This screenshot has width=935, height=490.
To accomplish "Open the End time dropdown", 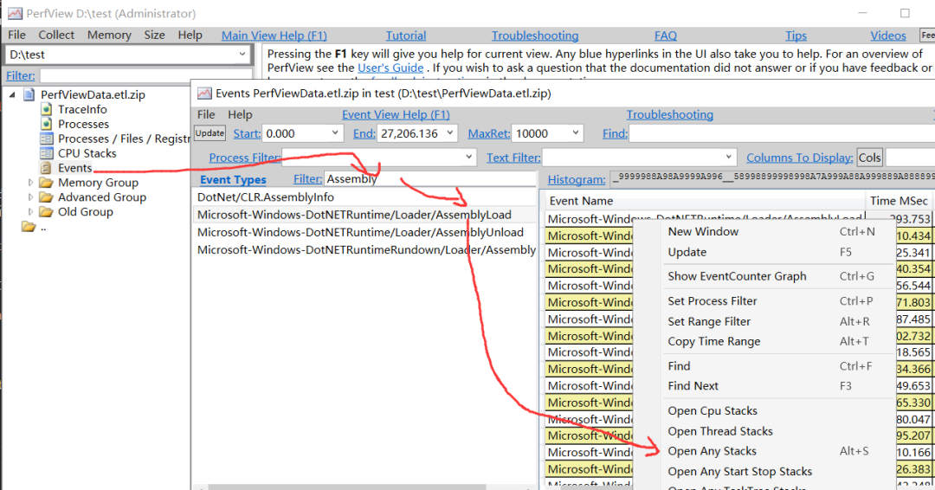I will click(x=450, y=133).
